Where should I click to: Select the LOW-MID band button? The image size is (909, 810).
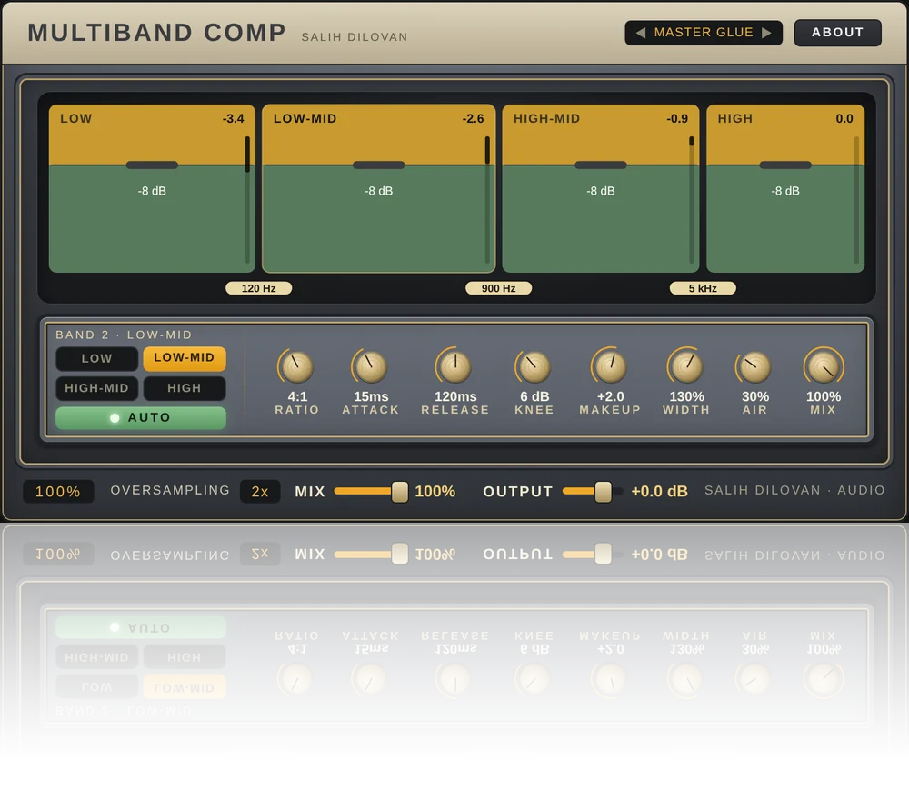click(185, 358)
